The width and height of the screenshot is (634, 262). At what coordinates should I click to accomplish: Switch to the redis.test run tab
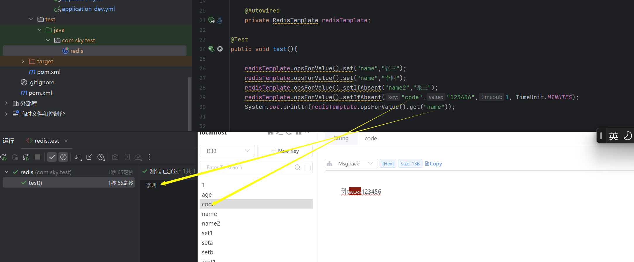coord(47,141)
